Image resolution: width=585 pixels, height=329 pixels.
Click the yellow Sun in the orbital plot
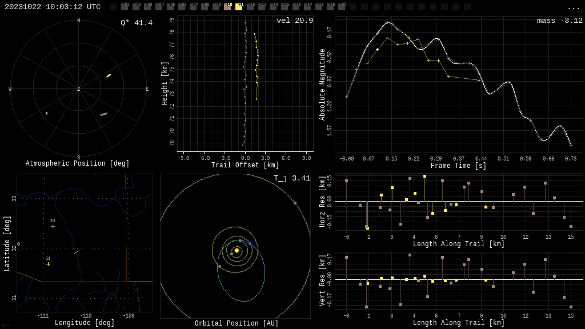pos(237,250)
